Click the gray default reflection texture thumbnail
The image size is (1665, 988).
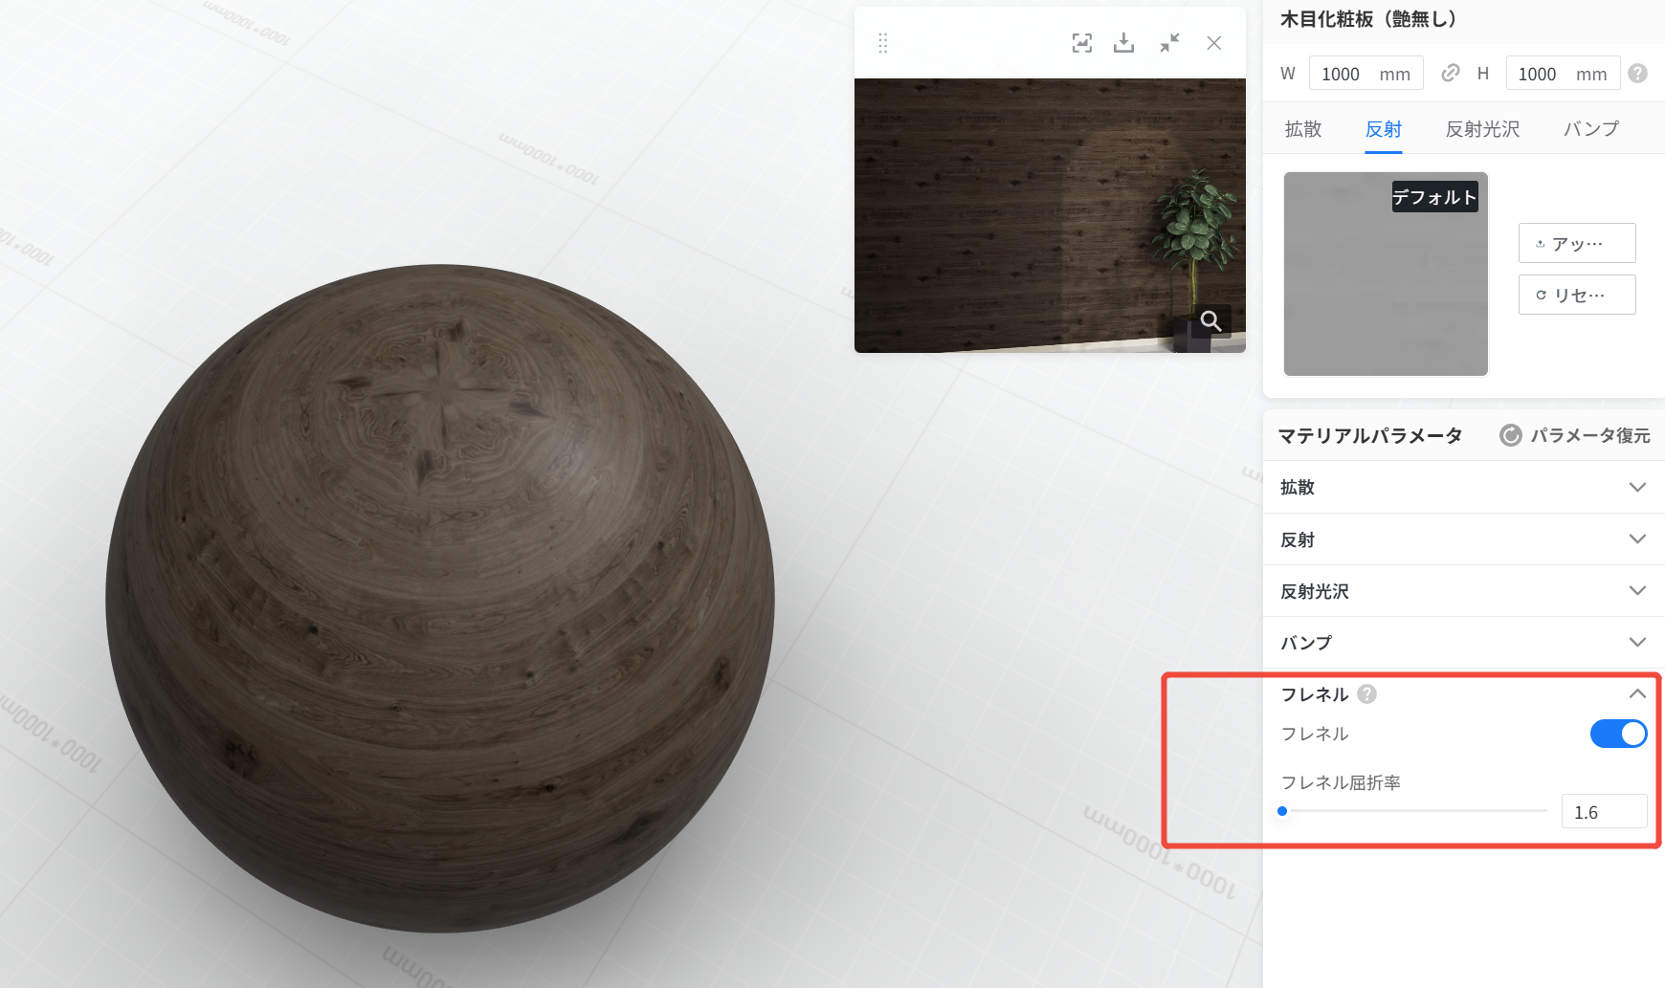pyautogui.click(x=1386, y=274)
